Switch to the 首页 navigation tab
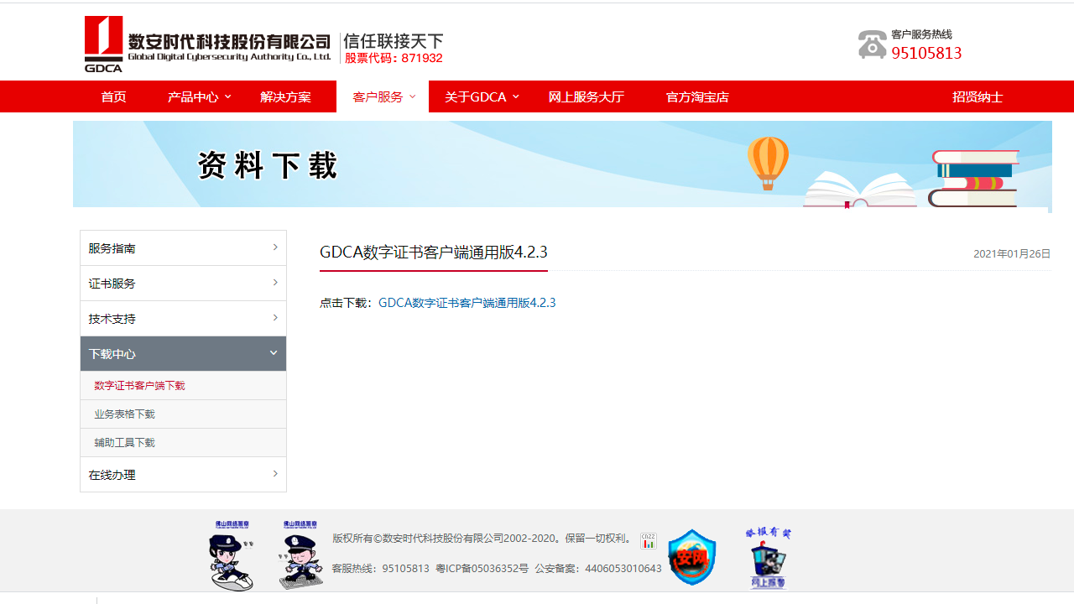Screen dimensions: 1074x604 click(113, 96)
